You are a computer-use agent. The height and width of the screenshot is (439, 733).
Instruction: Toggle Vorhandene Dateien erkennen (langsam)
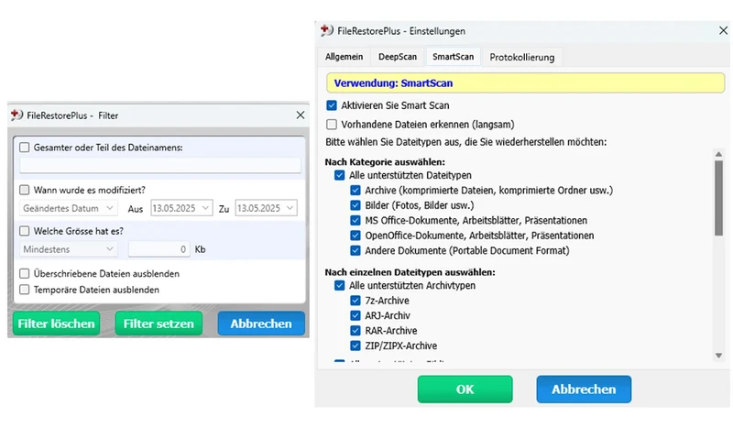tap(332, 125)
